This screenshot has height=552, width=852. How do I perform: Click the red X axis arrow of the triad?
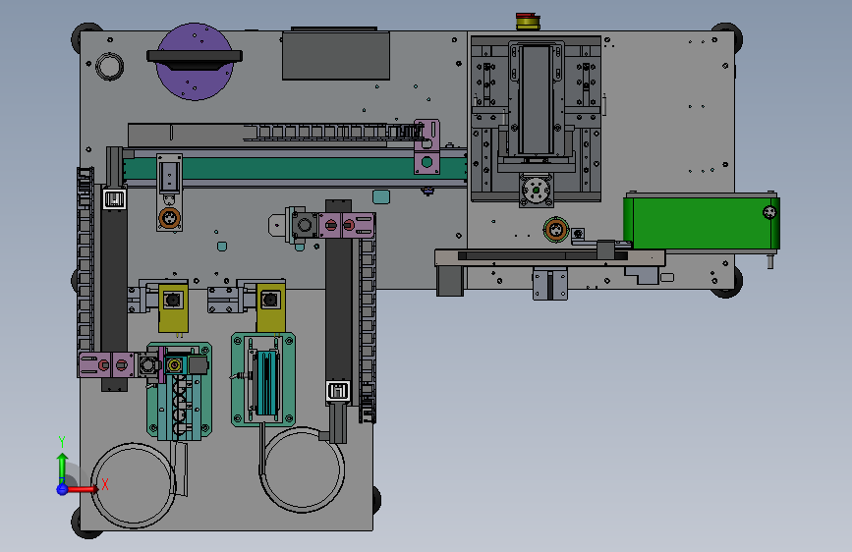(x=83, y=489)
